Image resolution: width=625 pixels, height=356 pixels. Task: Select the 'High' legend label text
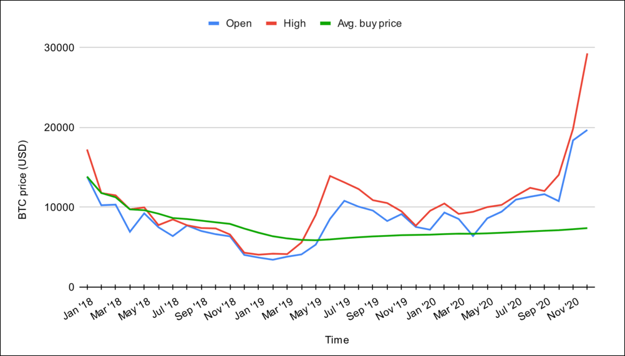point(294,24)
